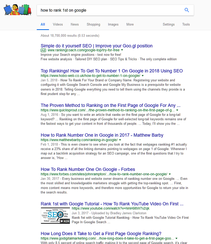Click the quicksprout.com green URL text

point(108,110)
